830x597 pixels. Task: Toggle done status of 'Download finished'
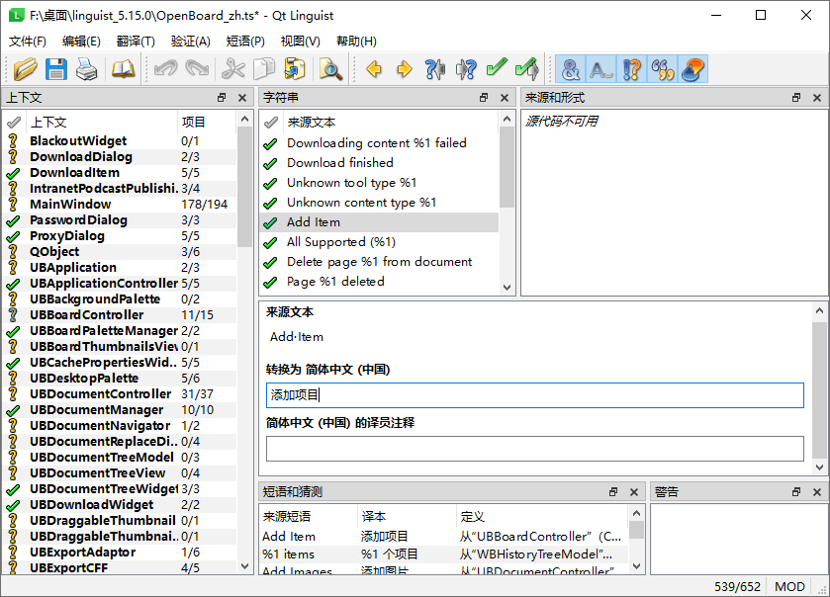(x=270, y=163)
